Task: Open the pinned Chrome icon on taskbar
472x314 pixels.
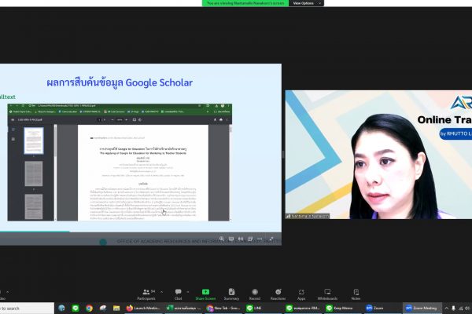Action: click(x=89, y=308)
